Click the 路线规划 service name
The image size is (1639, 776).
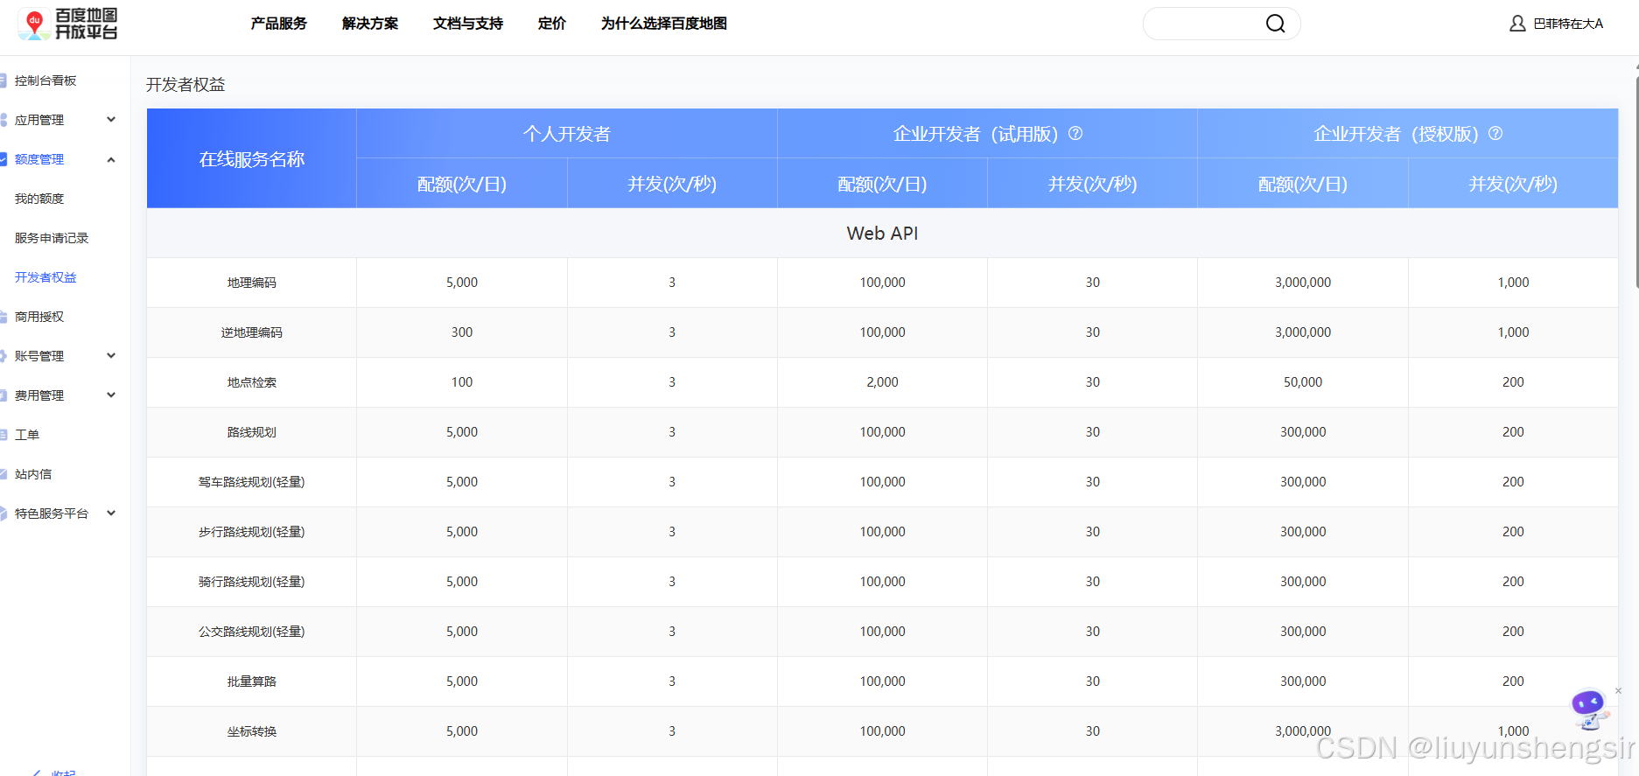click(x=252, y=432)
